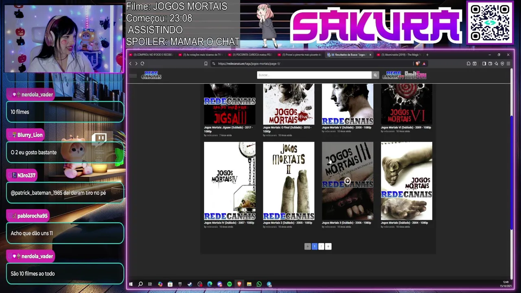This screenshot has height=293, width=521.
Task: Open the Brave VPN icon
Action: coord(502,63)
